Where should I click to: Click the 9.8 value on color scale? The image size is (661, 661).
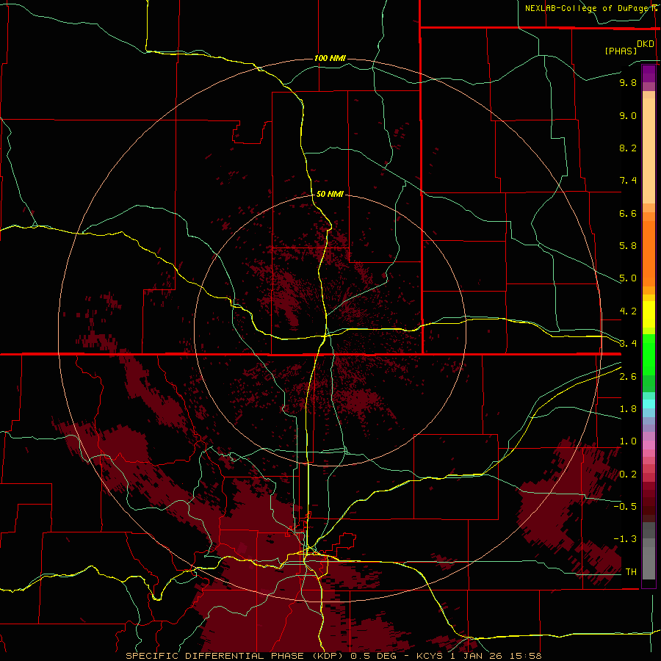tap(628, 82)
